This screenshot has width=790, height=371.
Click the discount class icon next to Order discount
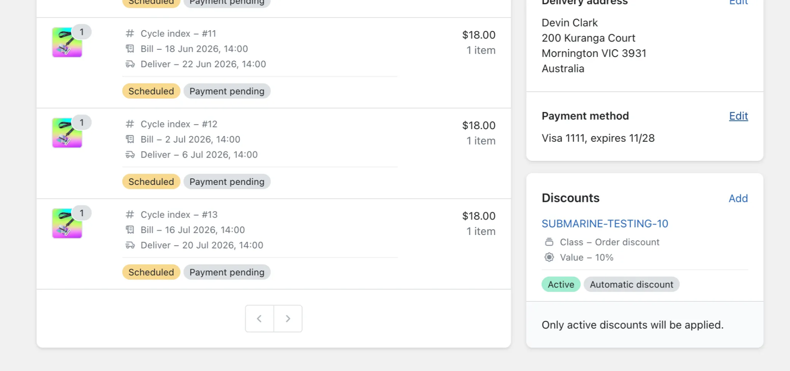[549, 242]
